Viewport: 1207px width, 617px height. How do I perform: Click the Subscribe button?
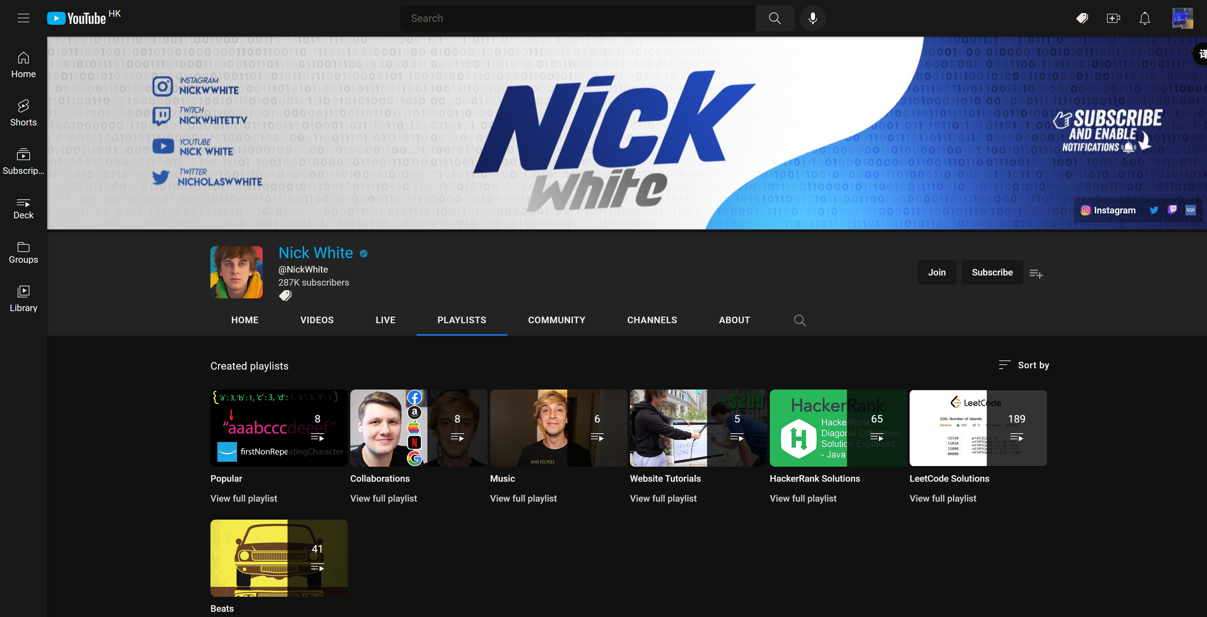click(992, 272)
